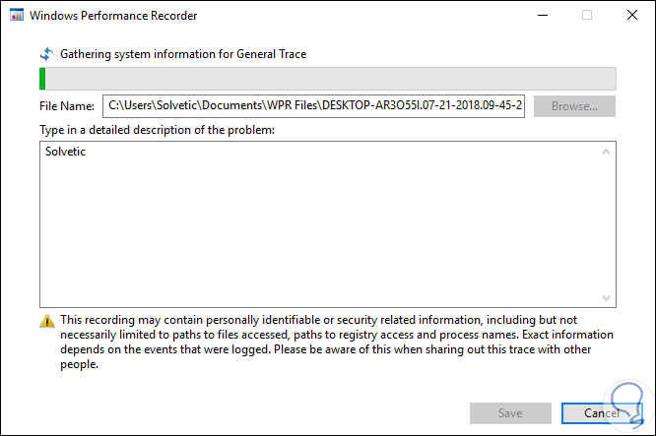Click the 'Gathering system information for General Trace' text
This screenshot has height=436, width=656.
click(x=183, y=54)
